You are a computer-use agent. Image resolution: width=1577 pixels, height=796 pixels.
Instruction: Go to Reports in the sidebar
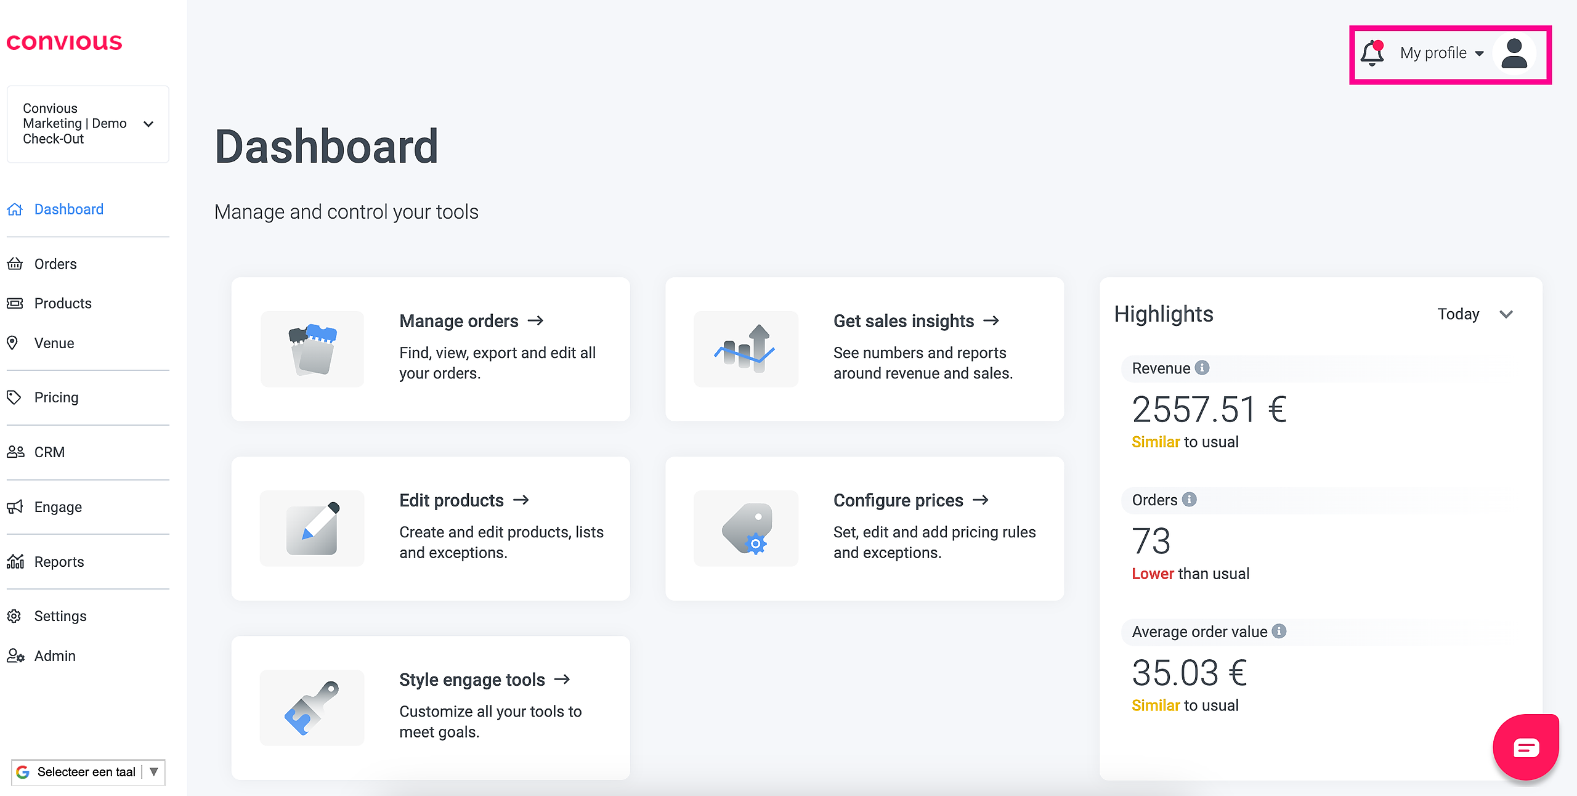click(59, 561)
